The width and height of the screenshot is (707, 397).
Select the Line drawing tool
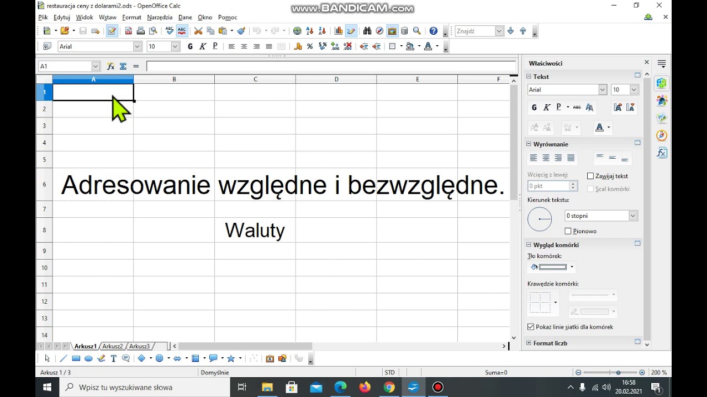click(x=63, y=358)
